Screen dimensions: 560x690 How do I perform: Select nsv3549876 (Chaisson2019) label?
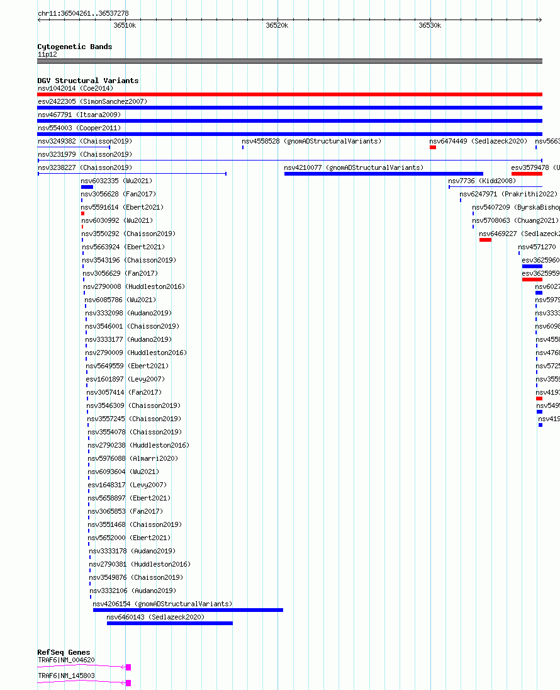click(137, 577)
